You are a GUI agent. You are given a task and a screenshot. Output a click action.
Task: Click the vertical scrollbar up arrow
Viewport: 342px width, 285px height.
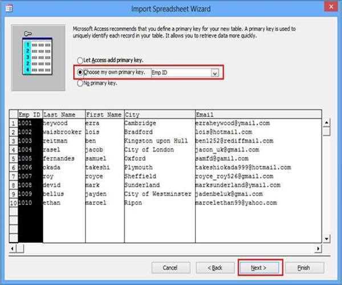tap(327, 122)
